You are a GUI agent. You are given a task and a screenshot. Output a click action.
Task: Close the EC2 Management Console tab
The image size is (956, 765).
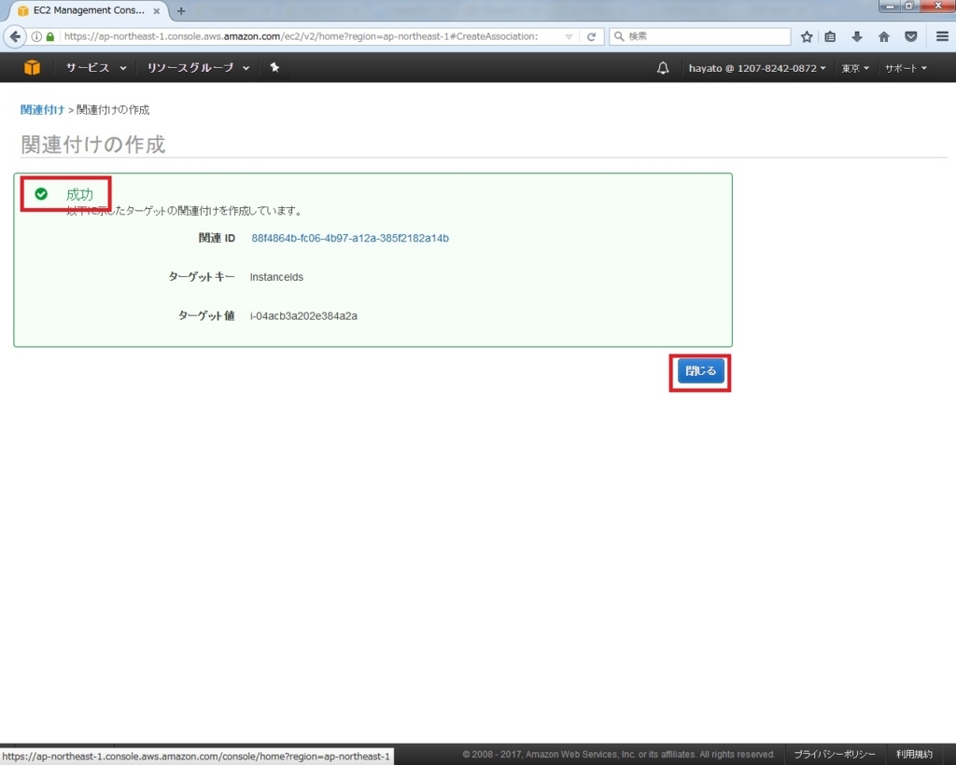[156, 11]
